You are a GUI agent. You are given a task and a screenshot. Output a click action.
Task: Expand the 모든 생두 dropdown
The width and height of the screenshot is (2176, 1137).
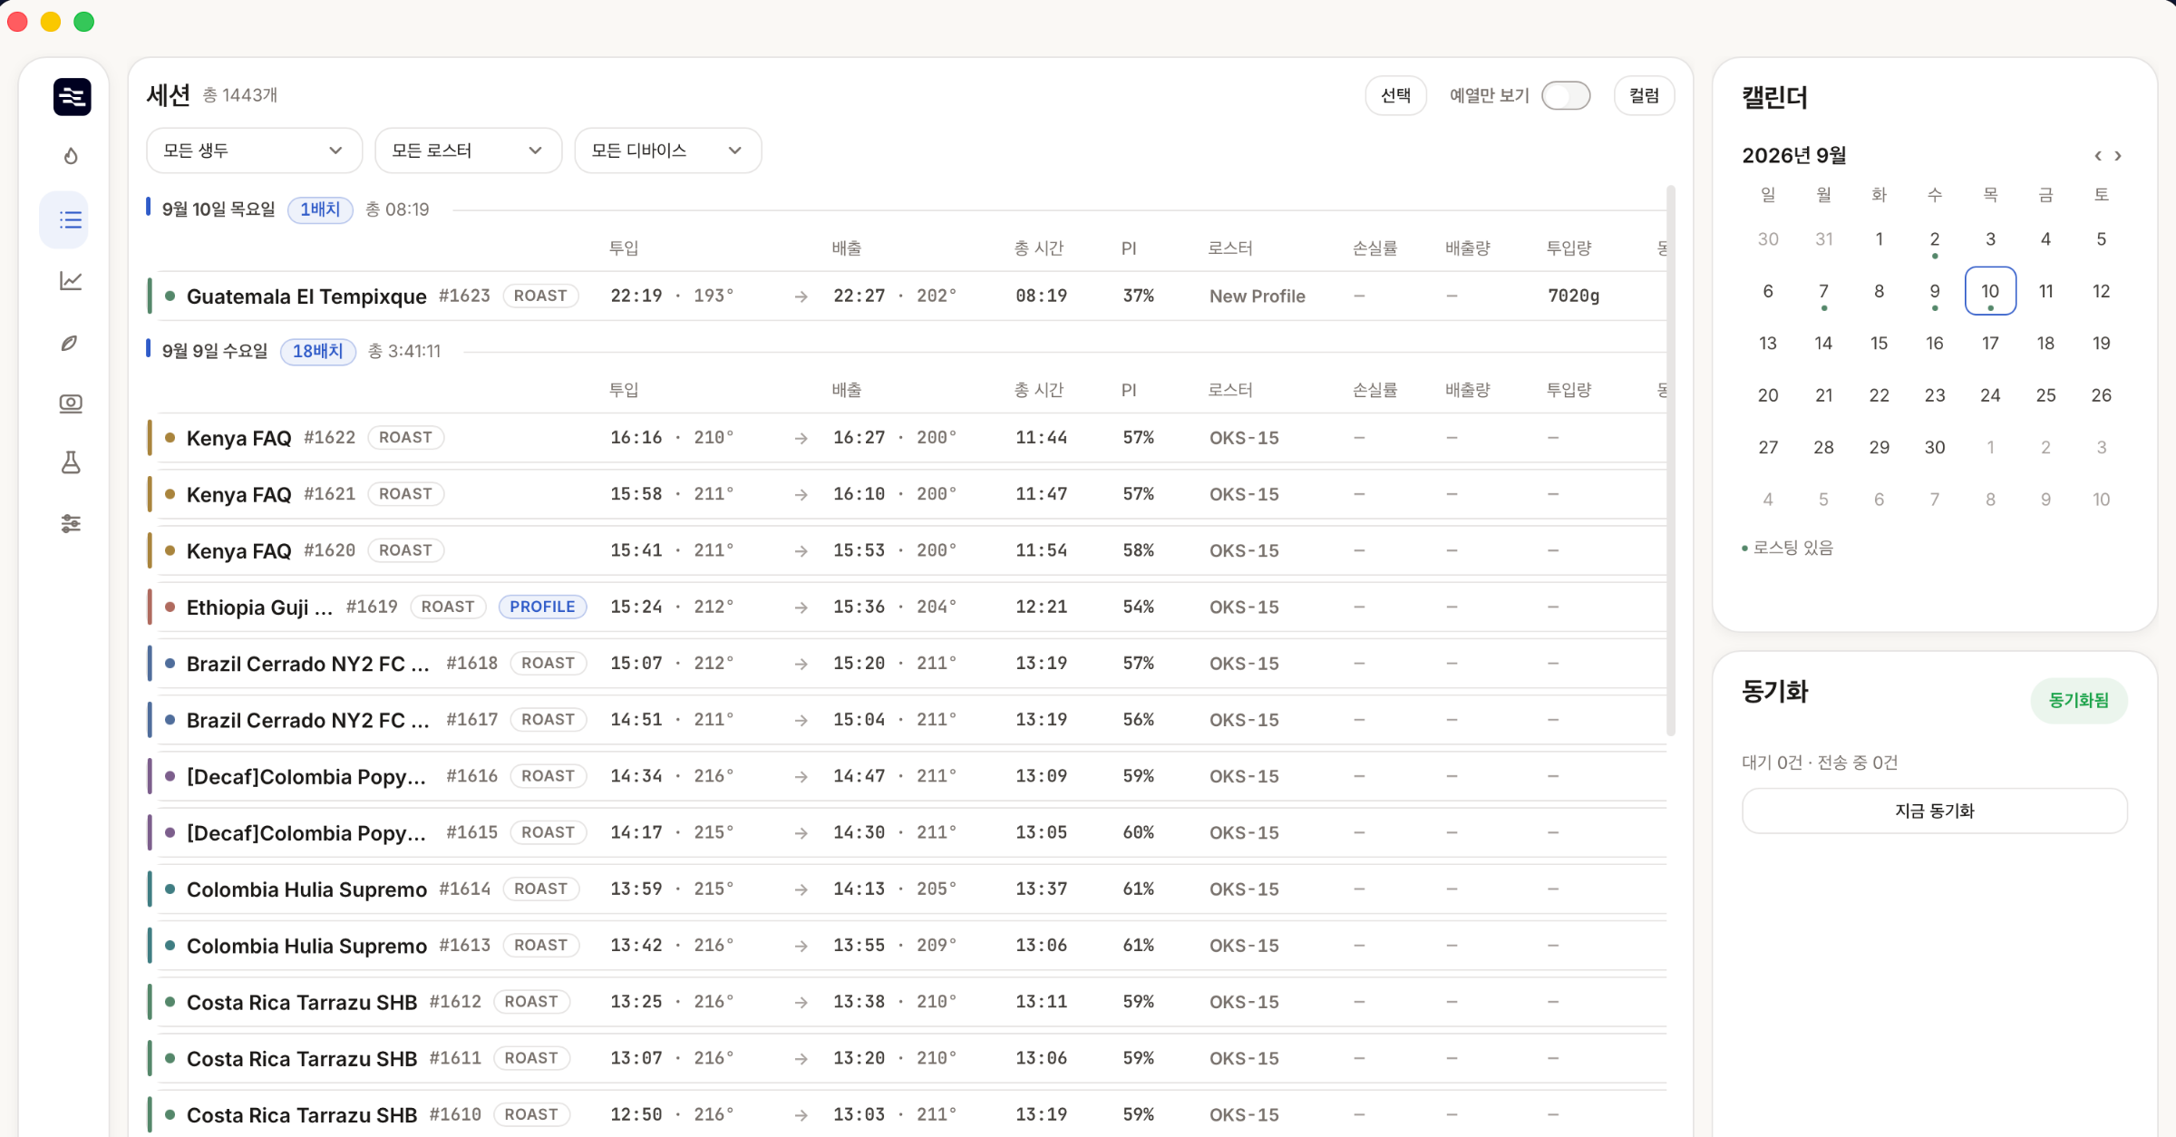(254, 151)
